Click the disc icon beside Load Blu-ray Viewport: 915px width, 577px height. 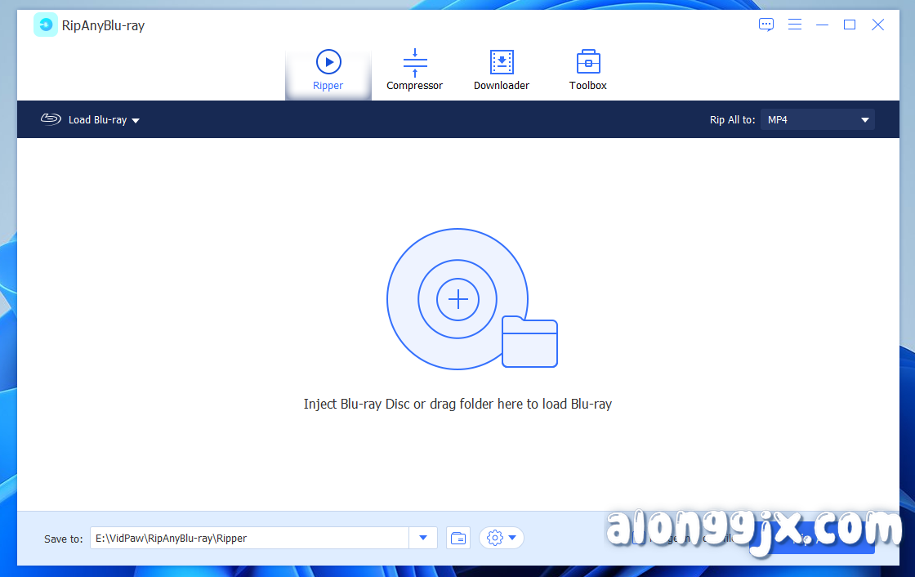point(51,119)
